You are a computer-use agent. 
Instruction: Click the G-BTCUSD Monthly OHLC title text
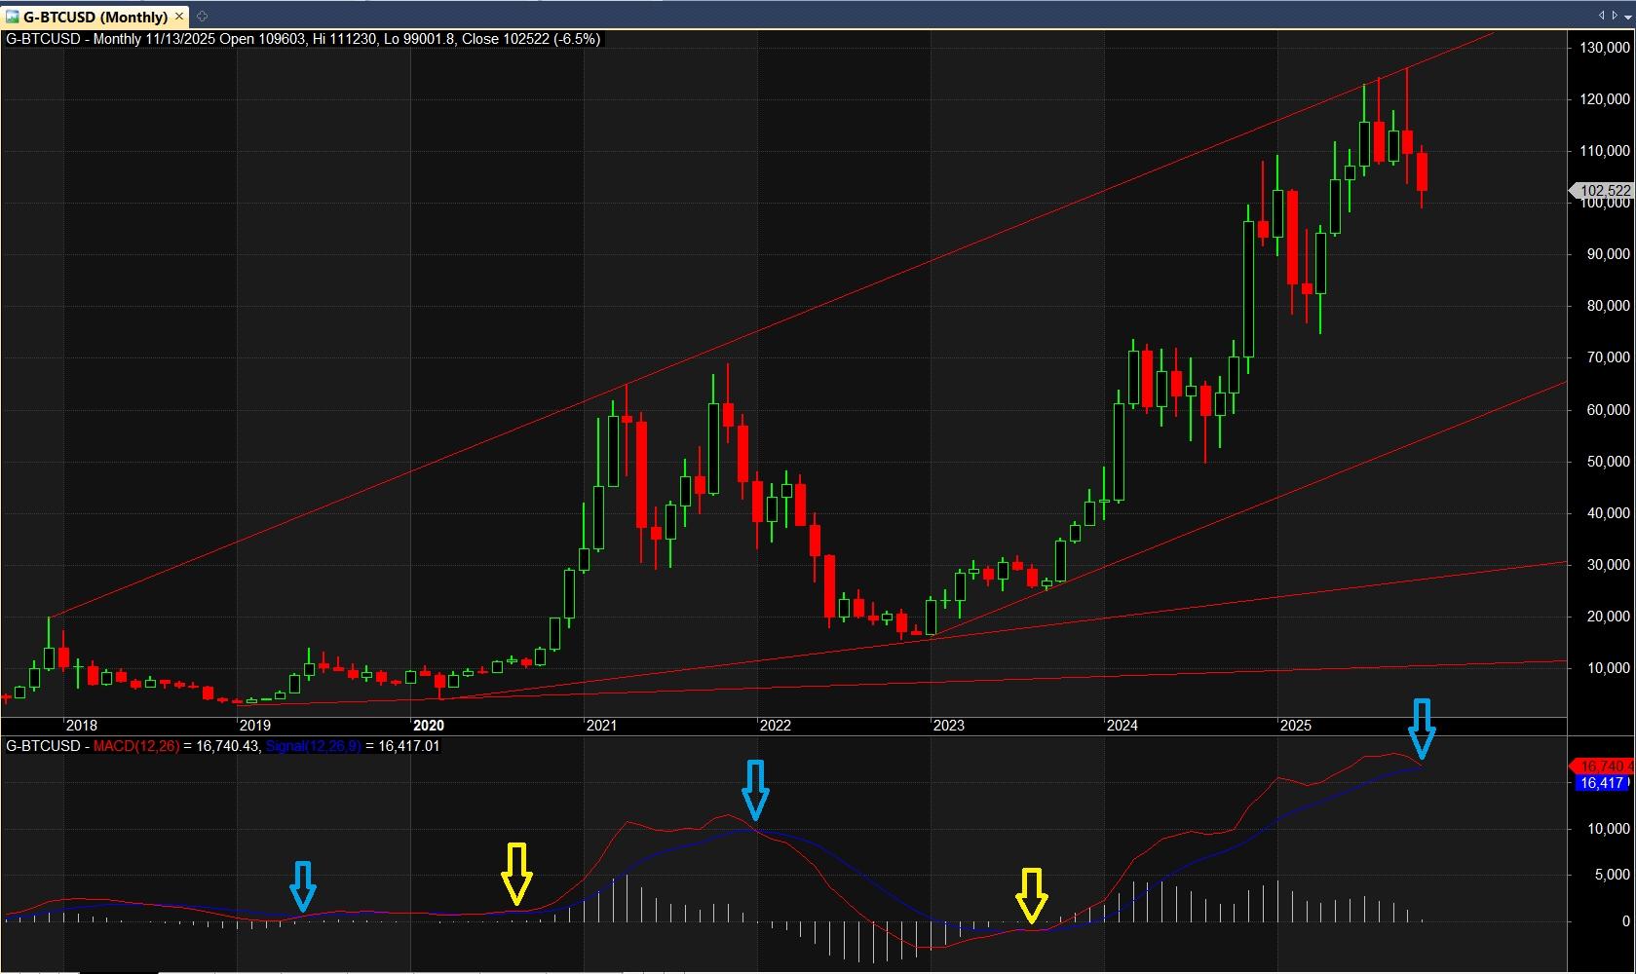(302, 39)
